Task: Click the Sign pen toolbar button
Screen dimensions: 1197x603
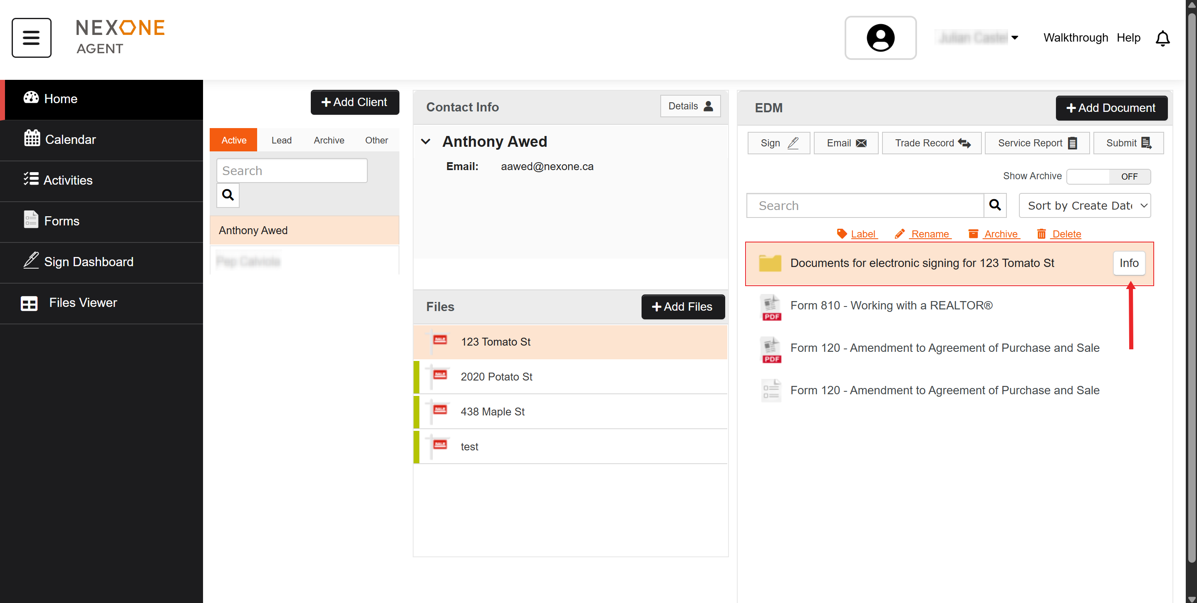Action: pos(778,143)
